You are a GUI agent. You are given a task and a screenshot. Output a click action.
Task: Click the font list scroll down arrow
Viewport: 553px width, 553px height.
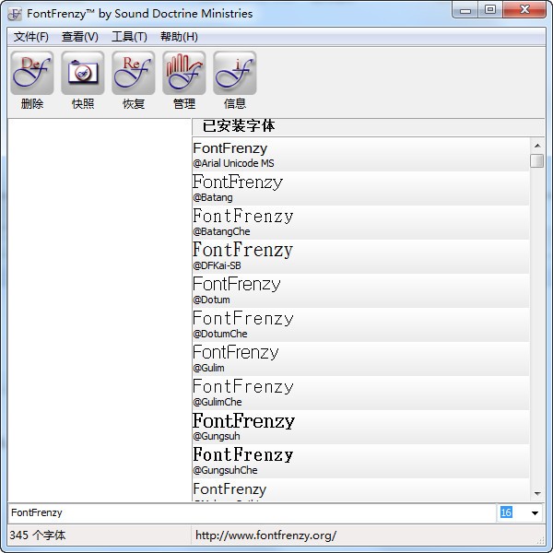tap(537, 493)
